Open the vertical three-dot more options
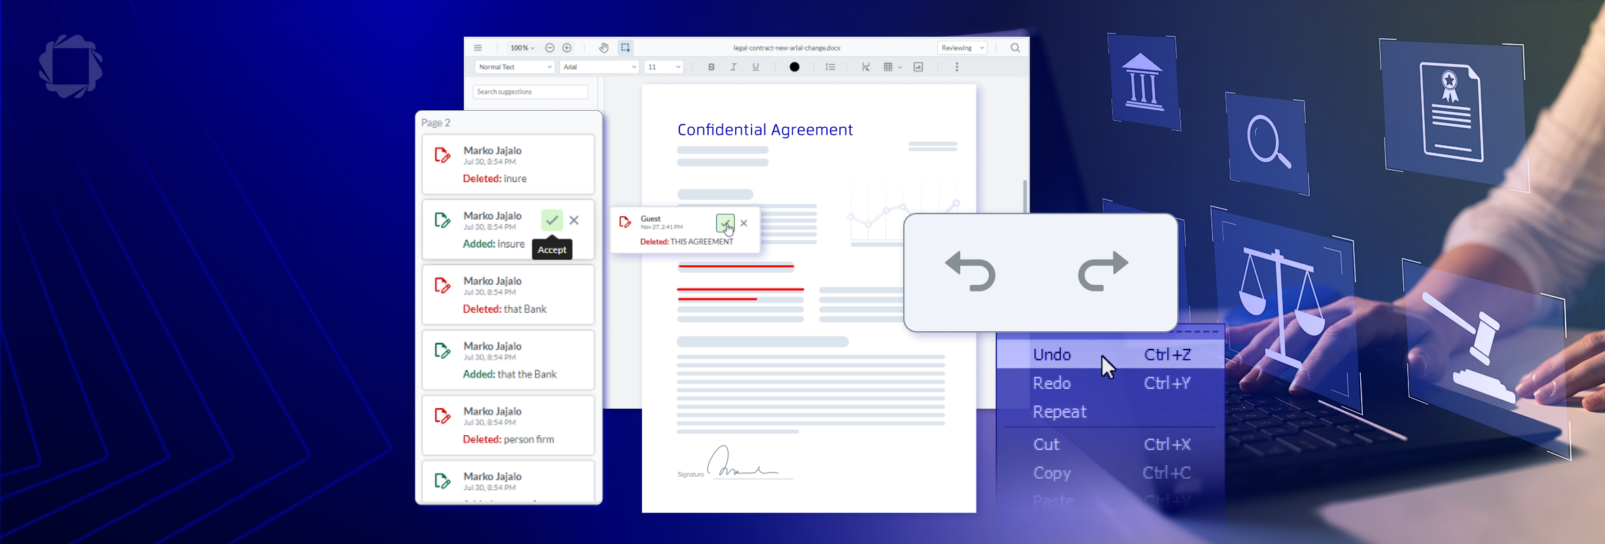 point(957,67)
